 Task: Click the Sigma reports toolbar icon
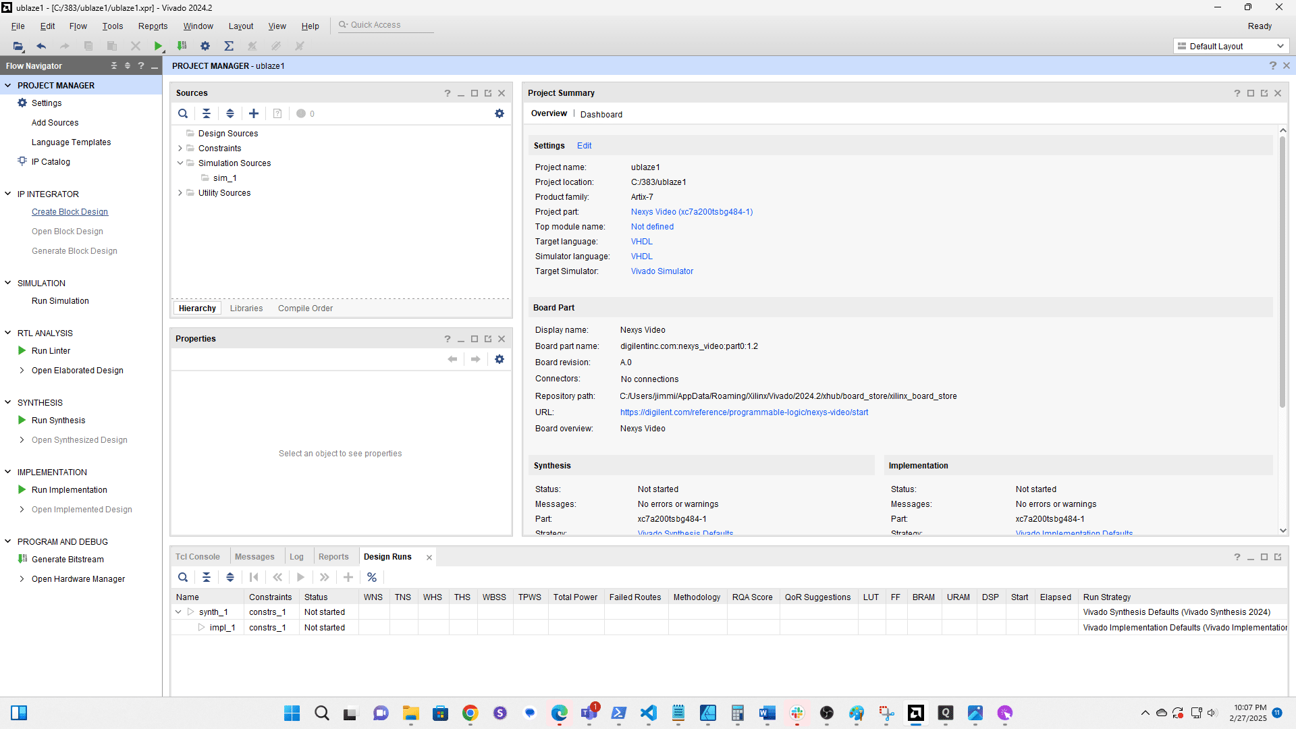[x=229, y=46]
